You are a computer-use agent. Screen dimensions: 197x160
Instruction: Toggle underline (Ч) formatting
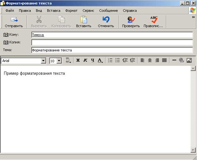click(x=92, y=60)
